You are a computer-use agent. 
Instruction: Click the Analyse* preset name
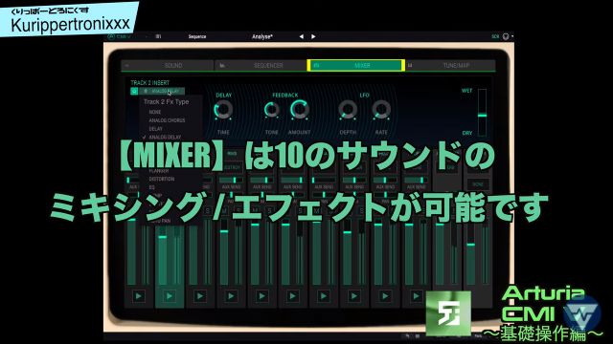[262, 36]
